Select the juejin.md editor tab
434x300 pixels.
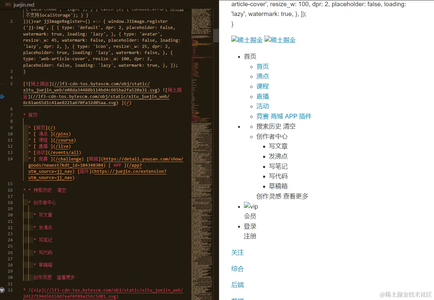[20, 5]
